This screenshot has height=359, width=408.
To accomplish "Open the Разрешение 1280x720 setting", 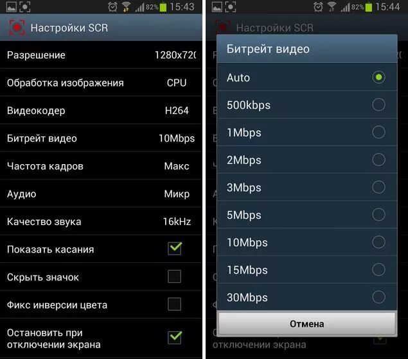I will point(101,55).
